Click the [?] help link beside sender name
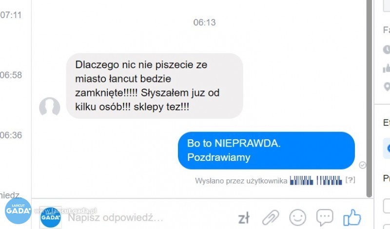The width and height of the screenshot is (390, 229). click(350, 180)
